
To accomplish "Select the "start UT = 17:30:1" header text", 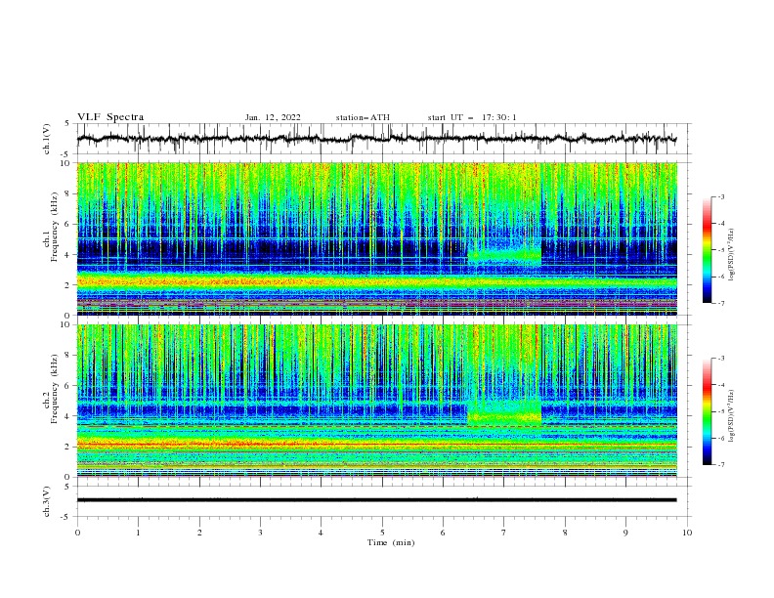I will click(x=472, y=117).
